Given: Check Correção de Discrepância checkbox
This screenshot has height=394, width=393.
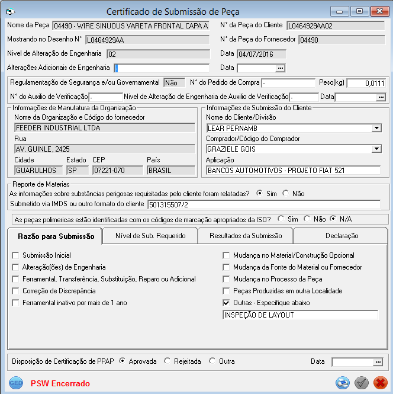Looking at the screenshot, I should [x=15, y=291].
